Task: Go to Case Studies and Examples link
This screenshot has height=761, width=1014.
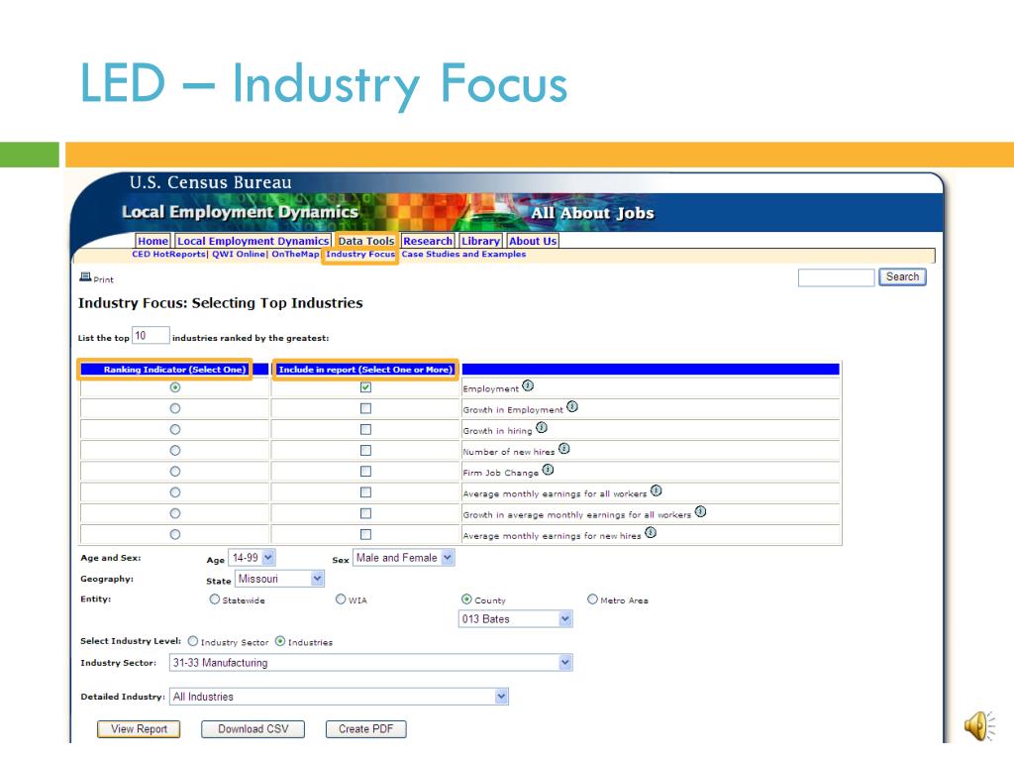Action: [x=463, y=255]
